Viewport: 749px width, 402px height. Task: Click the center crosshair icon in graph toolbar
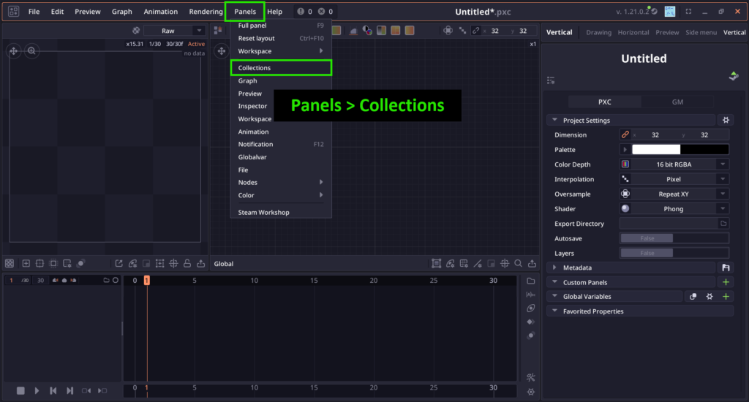(505, 264)
